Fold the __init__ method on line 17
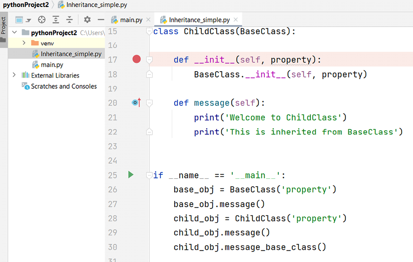 tap(149, 60)
